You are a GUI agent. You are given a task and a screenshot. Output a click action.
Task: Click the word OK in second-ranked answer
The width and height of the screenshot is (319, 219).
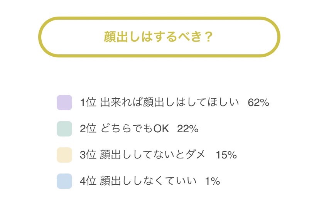(x=161, y=129)
